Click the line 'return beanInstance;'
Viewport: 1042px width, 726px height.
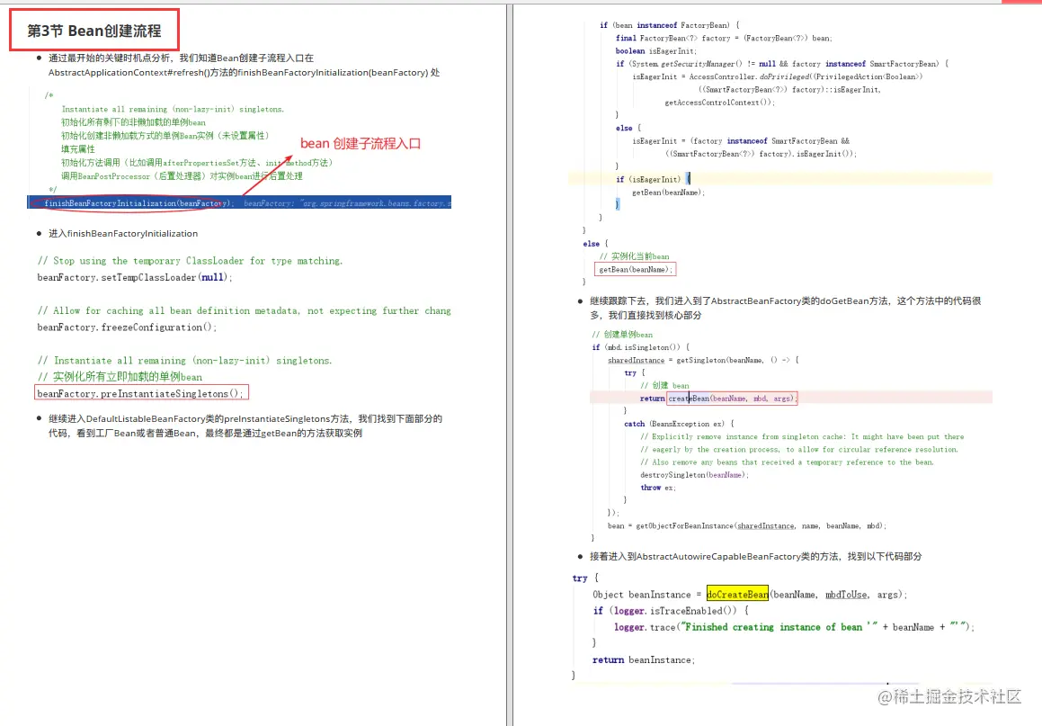point(644,659)
